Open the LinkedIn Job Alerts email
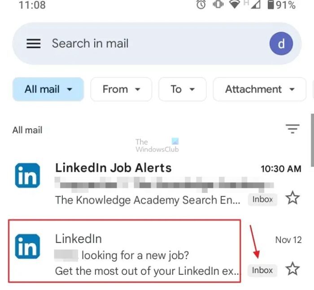This screenshot has width=314, height=290. [x=148, y=183]
